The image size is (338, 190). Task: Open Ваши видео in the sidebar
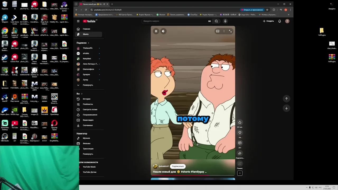(x=89, y=120)
